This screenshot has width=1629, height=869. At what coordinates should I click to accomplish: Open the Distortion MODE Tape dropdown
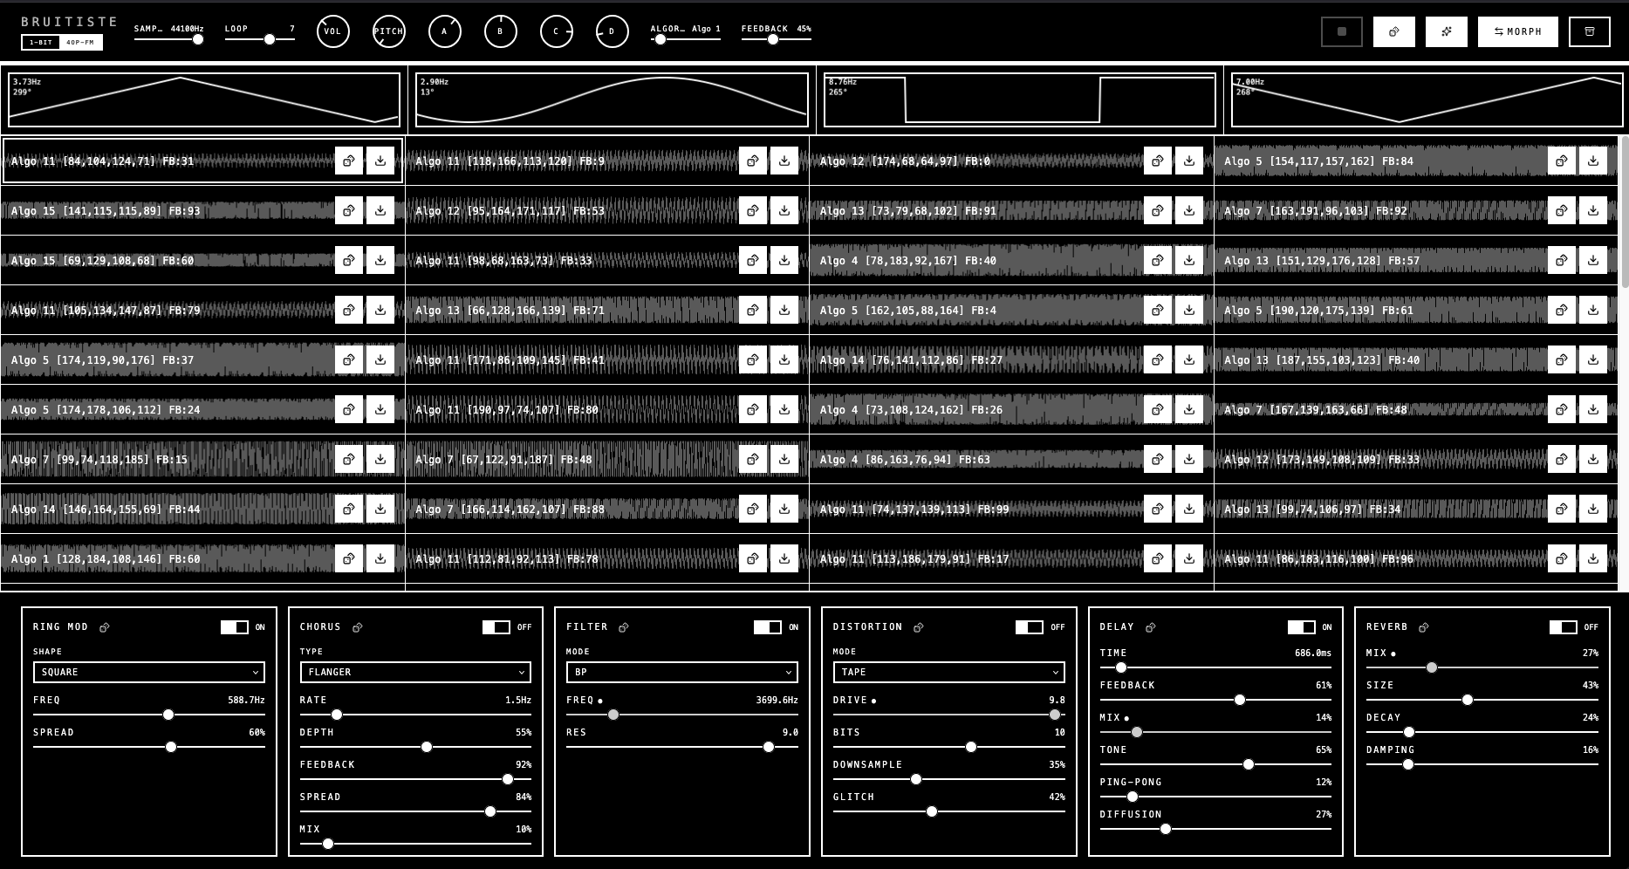click(x=948, y=672)
